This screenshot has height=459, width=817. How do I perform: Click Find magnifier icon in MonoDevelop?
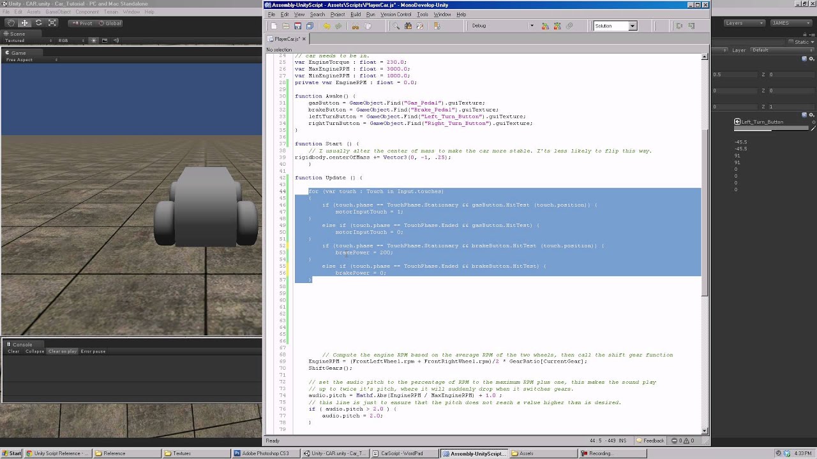396,26
